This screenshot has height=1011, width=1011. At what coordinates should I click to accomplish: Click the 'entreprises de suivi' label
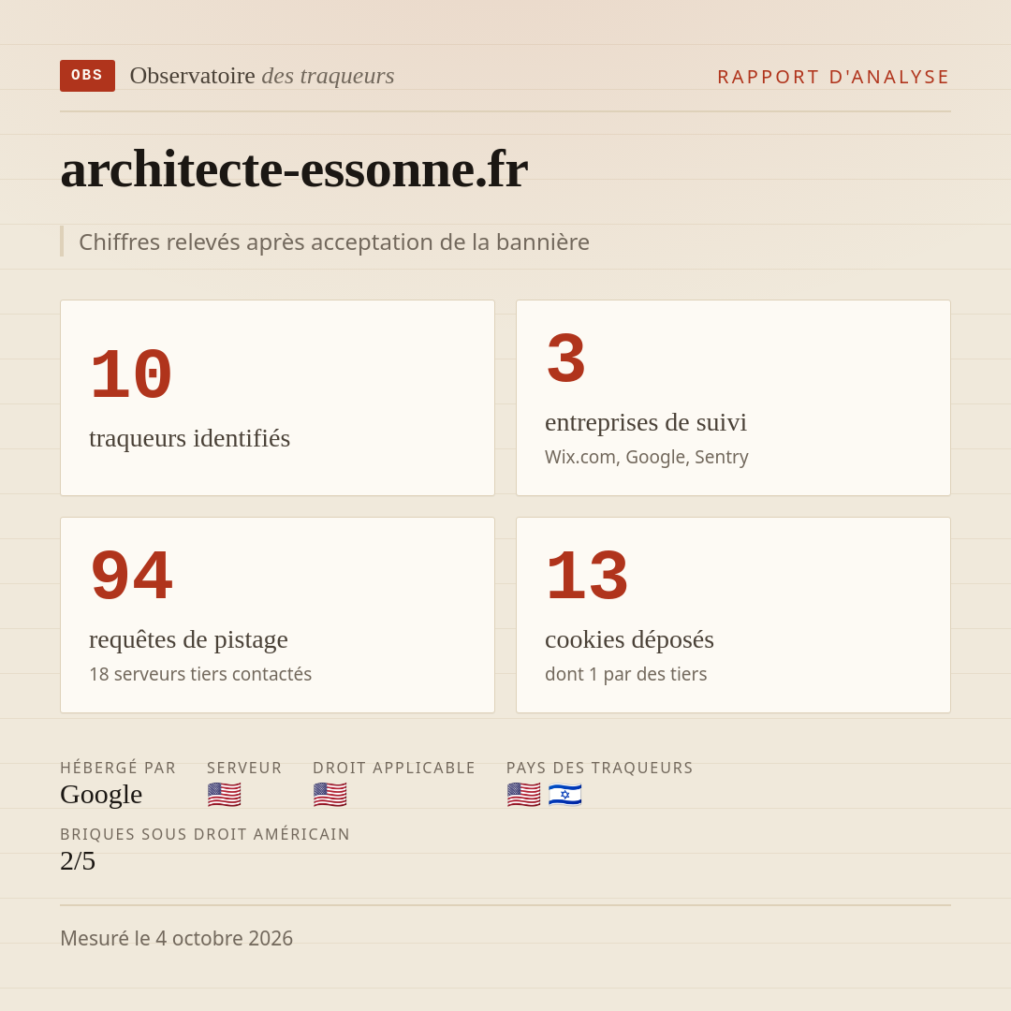[646, 422]
